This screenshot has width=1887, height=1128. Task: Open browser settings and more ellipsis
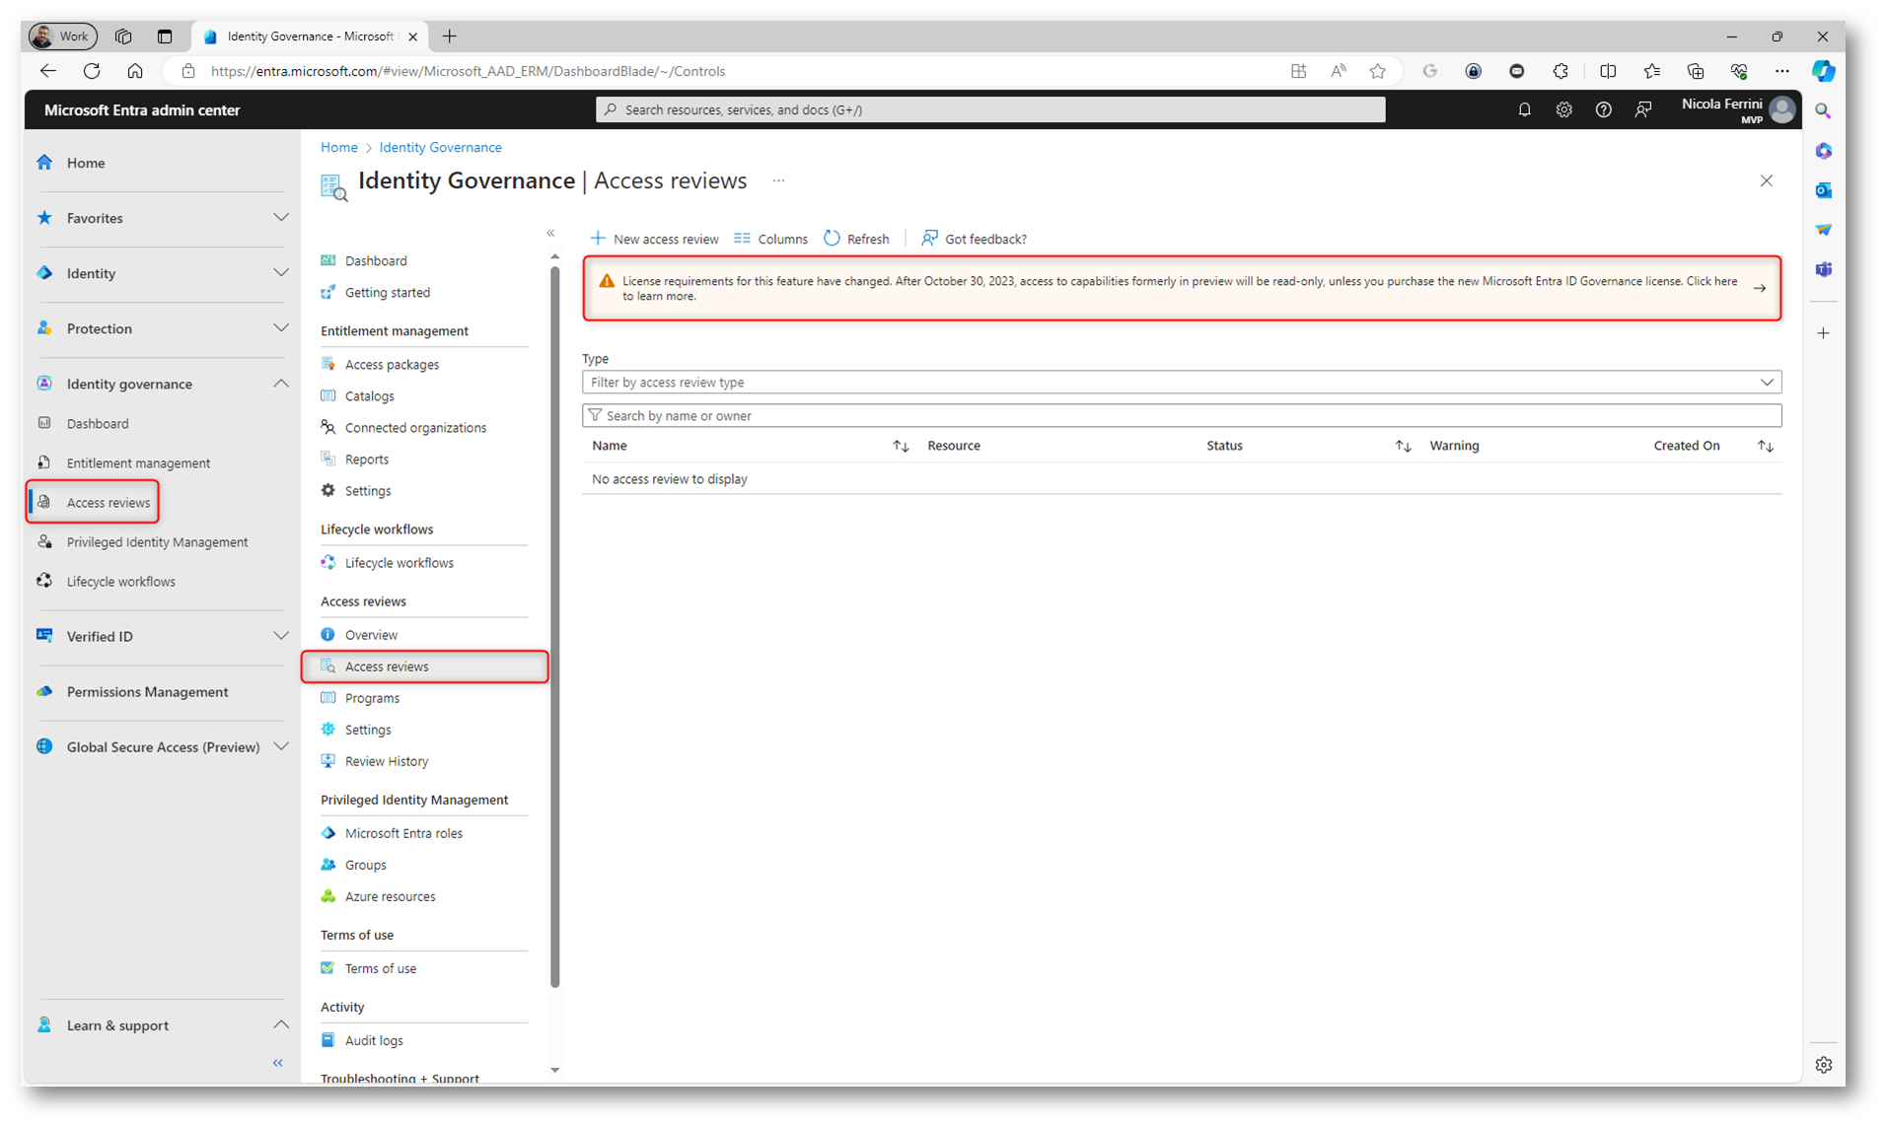[x=1781, y=71]
